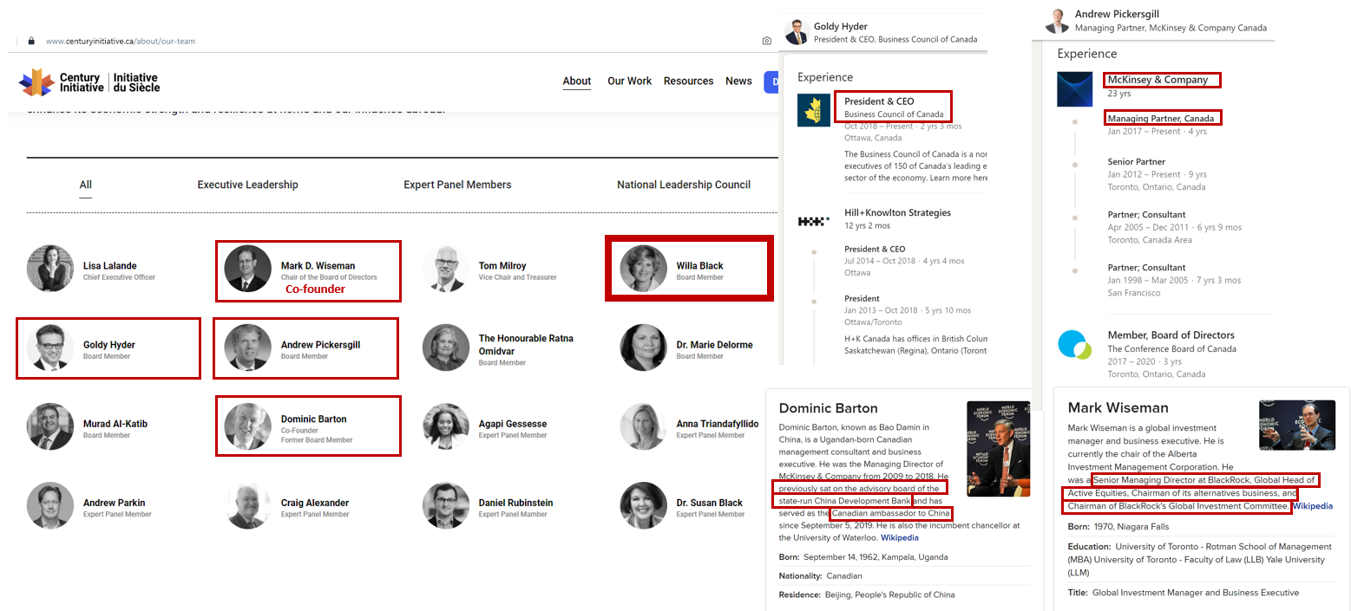The height and width of the screenshot is (611, 1351).
Task: Click the Craig Alexander name text
Action: tap(315, 503)
